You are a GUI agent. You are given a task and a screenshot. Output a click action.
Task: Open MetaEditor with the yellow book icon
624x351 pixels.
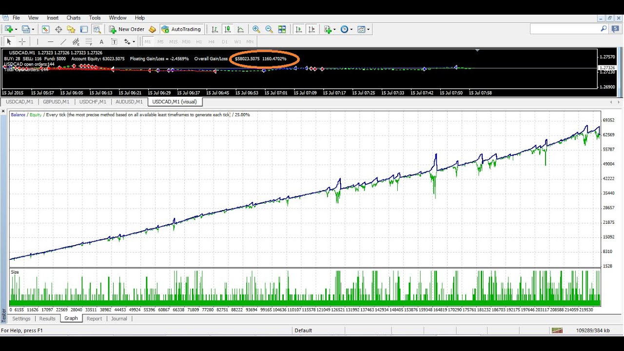point(152,29)
